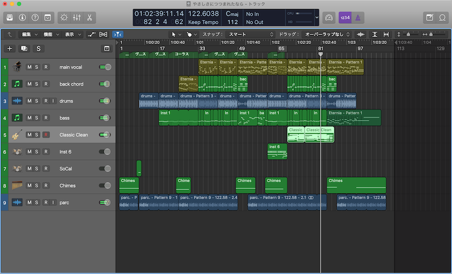Toggle the 1234 count-in button

coord(345,18)
